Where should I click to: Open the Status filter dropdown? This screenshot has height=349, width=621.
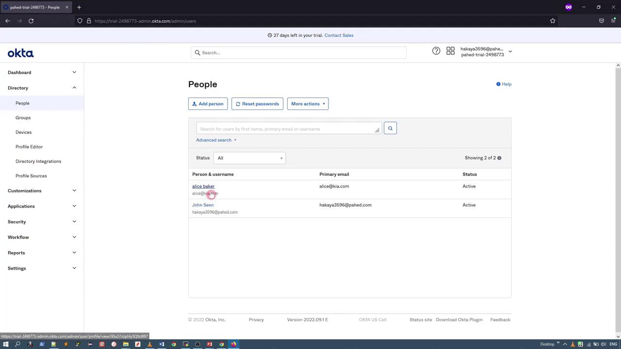249,158
